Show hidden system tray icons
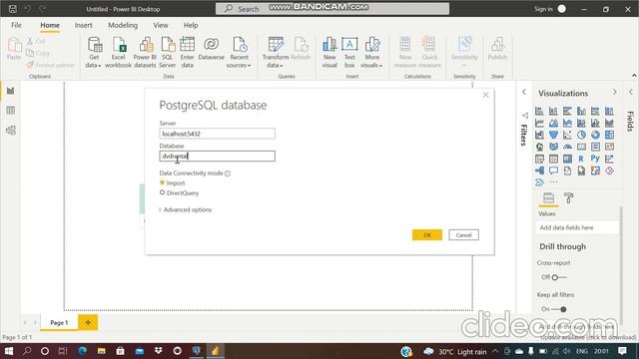Viewport: 639px width, 359px height. point(495,351)
